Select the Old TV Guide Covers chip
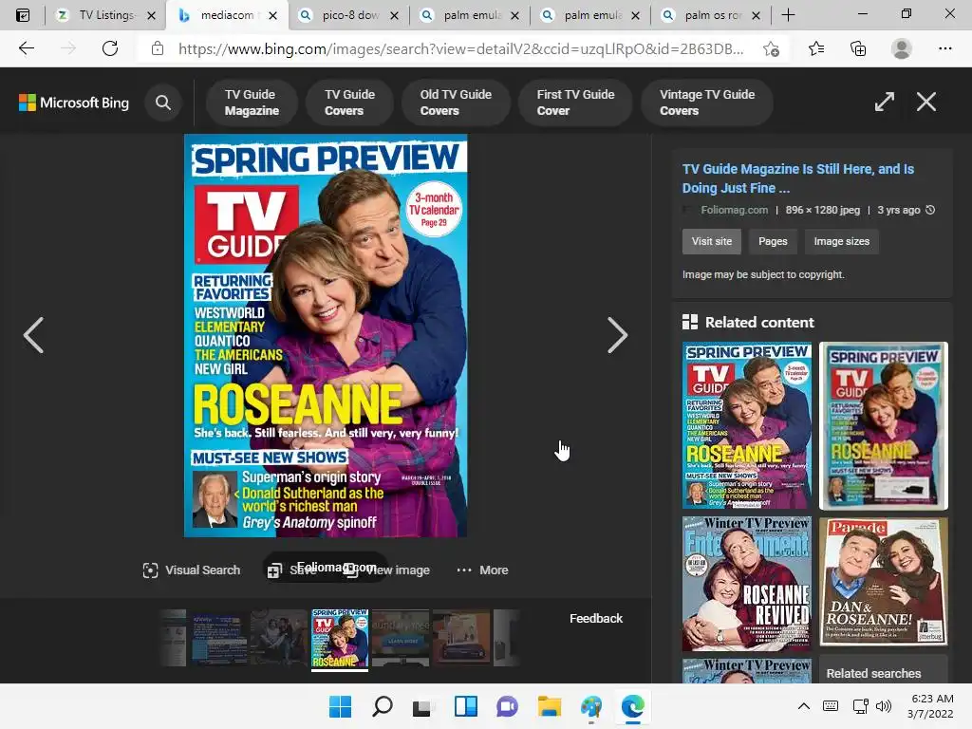The image size is (972, 729). tap(456, 103)
